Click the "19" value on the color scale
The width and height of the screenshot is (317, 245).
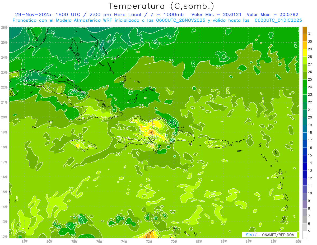pyautogui.click(x=310, y=125)
